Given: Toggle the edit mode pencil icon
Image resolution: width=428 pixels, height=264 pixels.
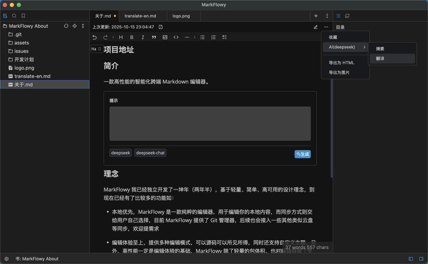Looking at the screenshot, I should [x=315, y=27].
